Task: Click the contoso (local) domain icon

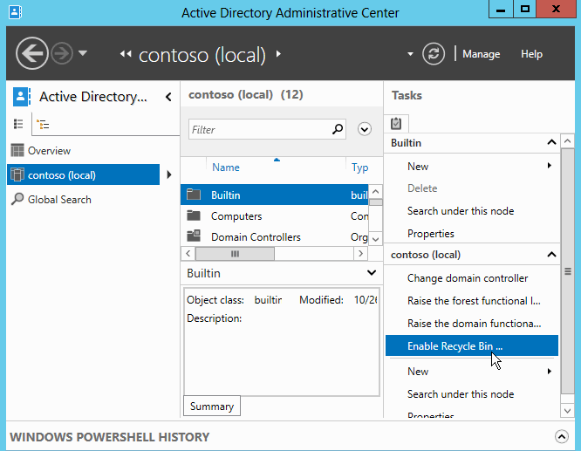Action: [x=17, y=174]
